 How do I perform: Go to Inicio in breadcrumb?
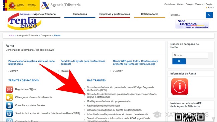pyautogui.click(x=12, y=36)
